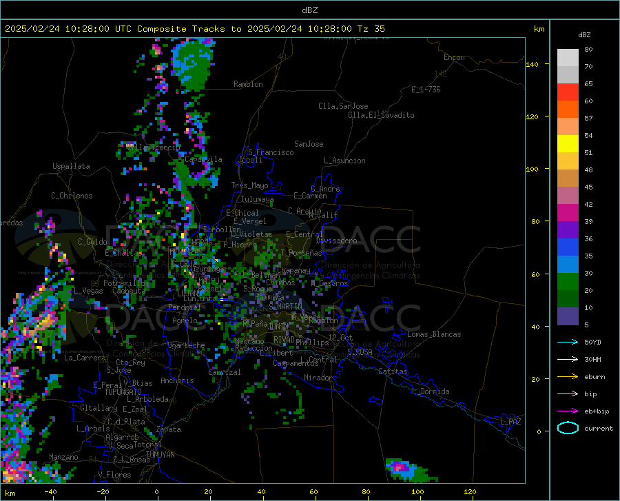
Task: Pick the bright yellow swatch between 54 and 51
Action: [x=568, y=144]
